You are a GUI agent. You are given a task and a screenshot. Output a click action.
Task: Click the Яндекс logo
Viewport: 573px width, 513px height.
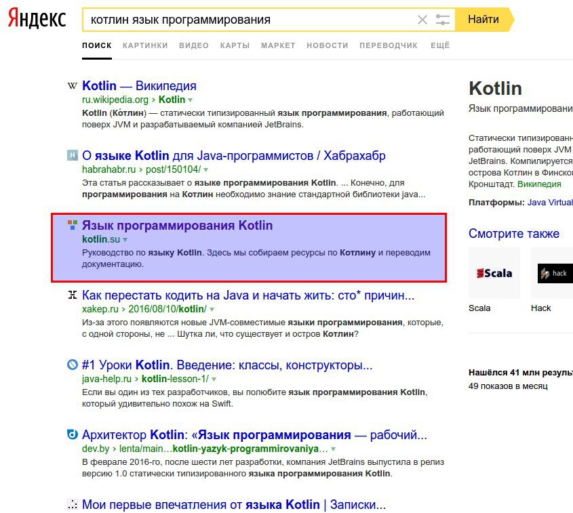37,18
